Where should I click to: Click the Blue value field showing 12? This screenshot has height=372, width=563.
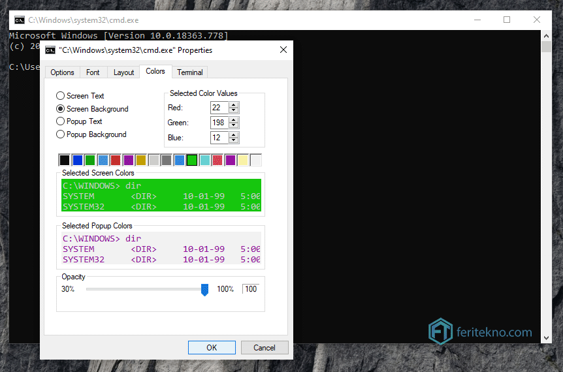click(x=219, y=138)
